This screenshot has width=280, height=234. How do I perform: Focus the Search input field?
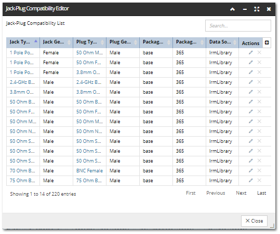[238, 25]
